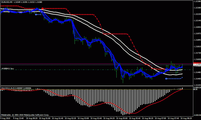
Task: Click the '10 Aug 01:00' time label
Action: pos(44,118)
